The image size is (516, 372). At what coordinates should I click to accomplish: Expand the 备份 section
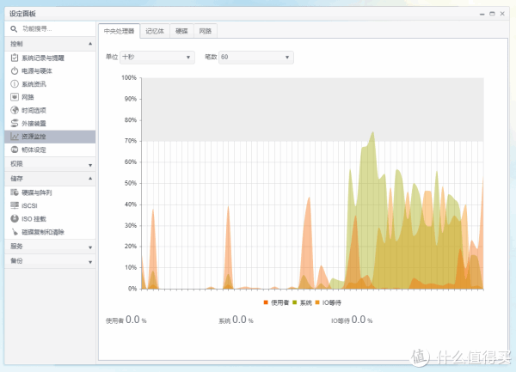pos(51,261)
